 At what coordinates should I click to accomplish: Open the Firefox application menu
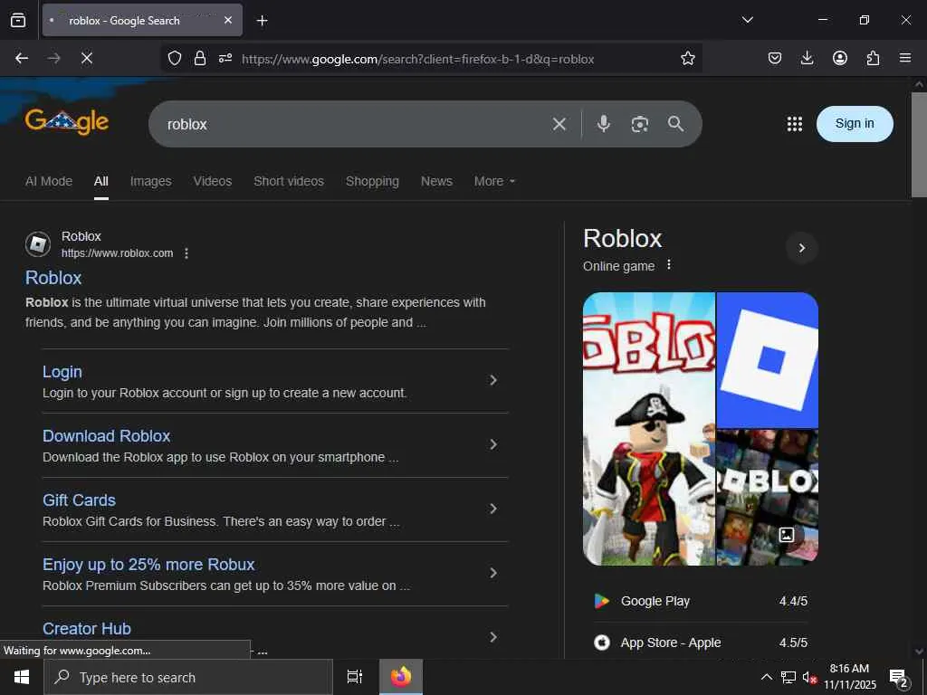point(905,58)
